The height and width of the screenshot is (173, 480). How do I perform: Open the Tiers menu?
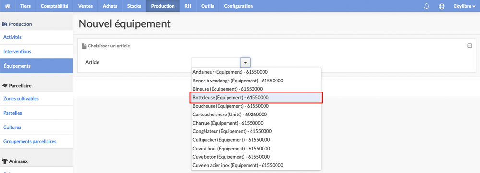[x=25, y=6]
